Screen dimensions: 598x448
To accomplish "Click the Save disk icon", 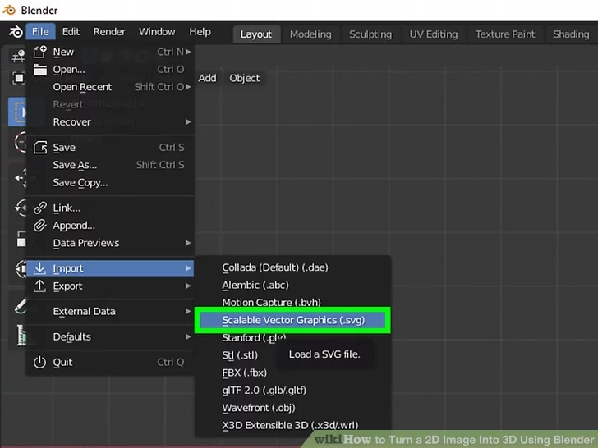I will pyautogui.click(x=39, y=148).
